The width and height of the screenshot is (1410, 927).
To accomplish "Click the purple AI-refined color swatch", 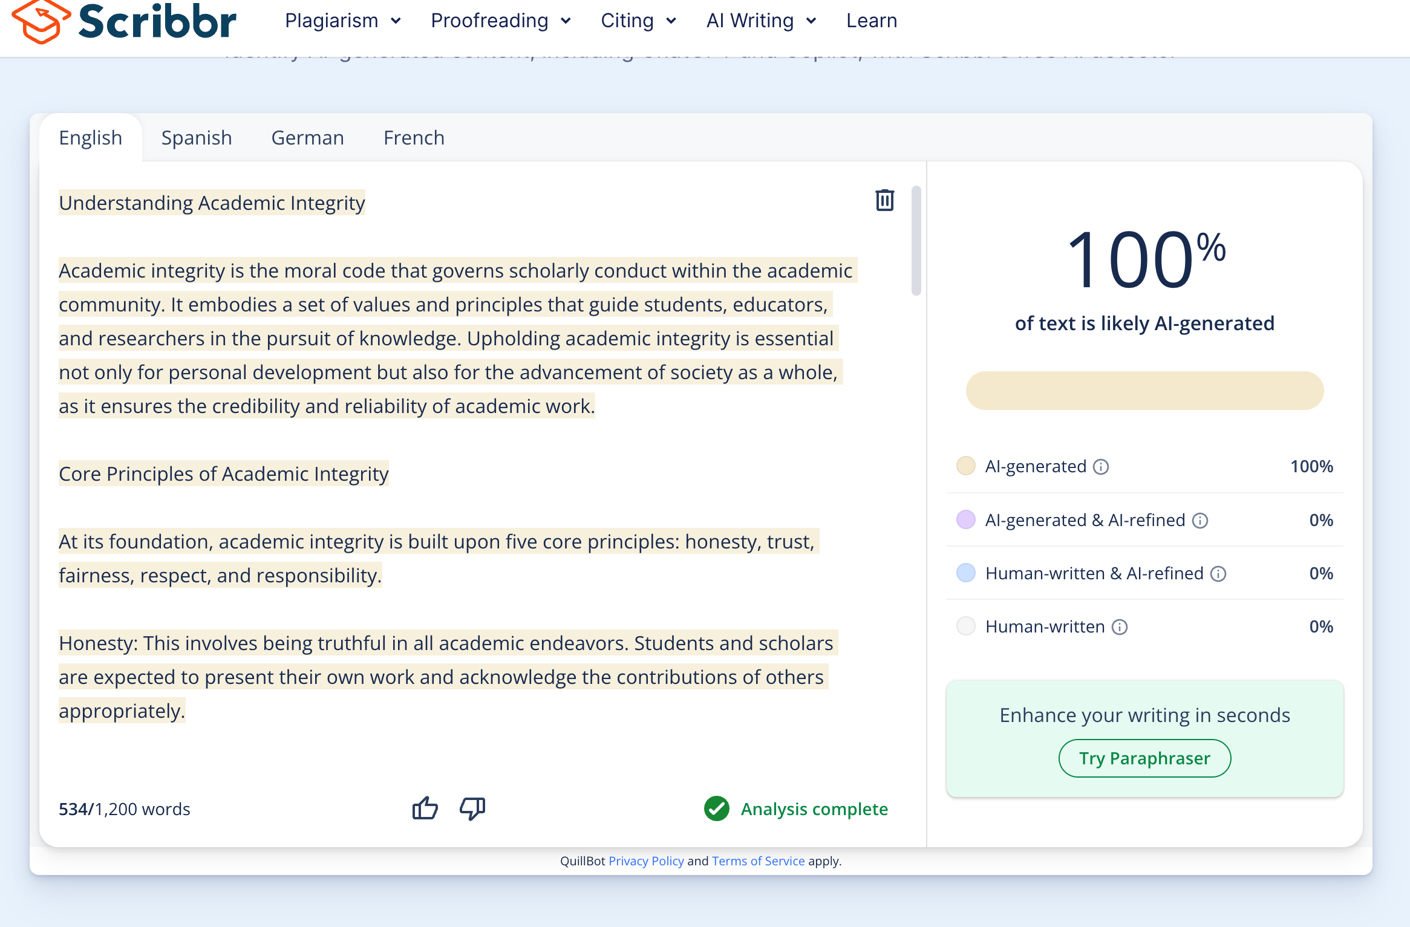I will pos(966,520).
